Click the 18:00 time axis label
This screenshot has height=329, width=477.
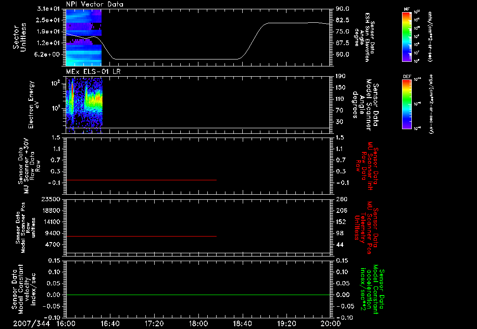point(198,323)
